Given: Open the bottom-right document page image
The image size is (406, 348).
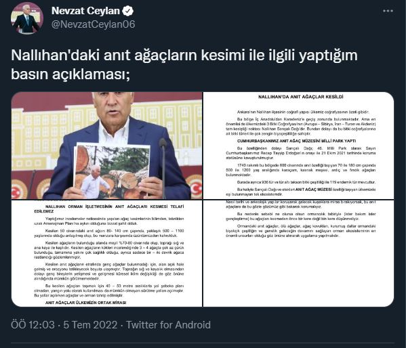Looking at the screenshot, I should pos(298,253).
